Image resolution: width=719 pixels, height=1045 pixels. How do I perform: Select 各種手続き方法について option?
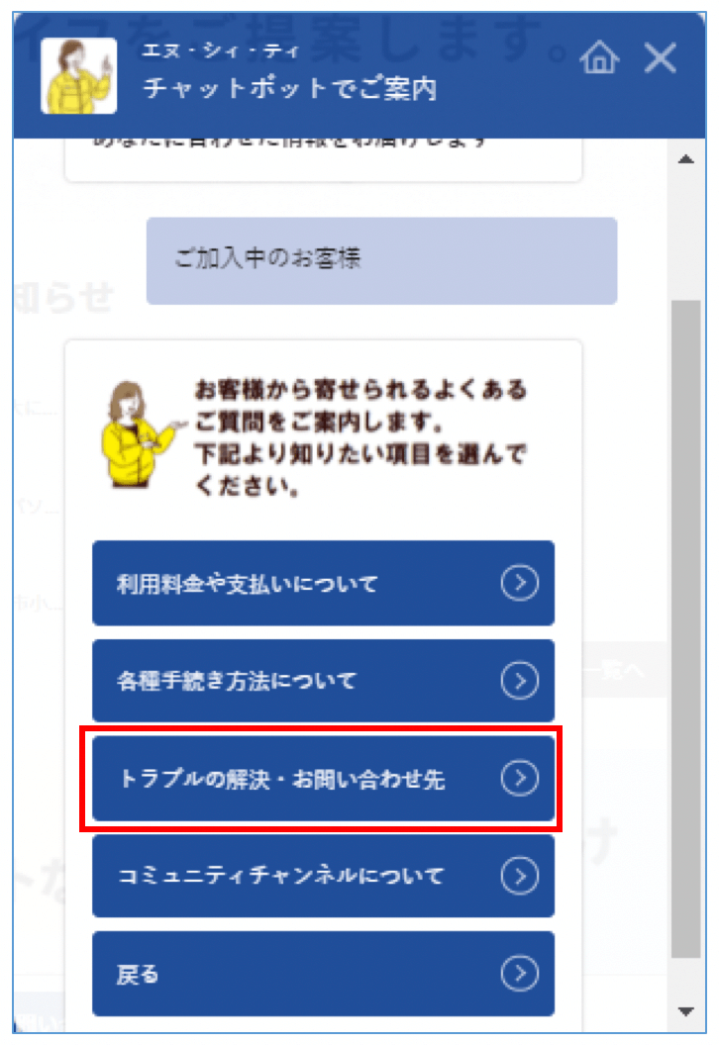pos(323,681)
